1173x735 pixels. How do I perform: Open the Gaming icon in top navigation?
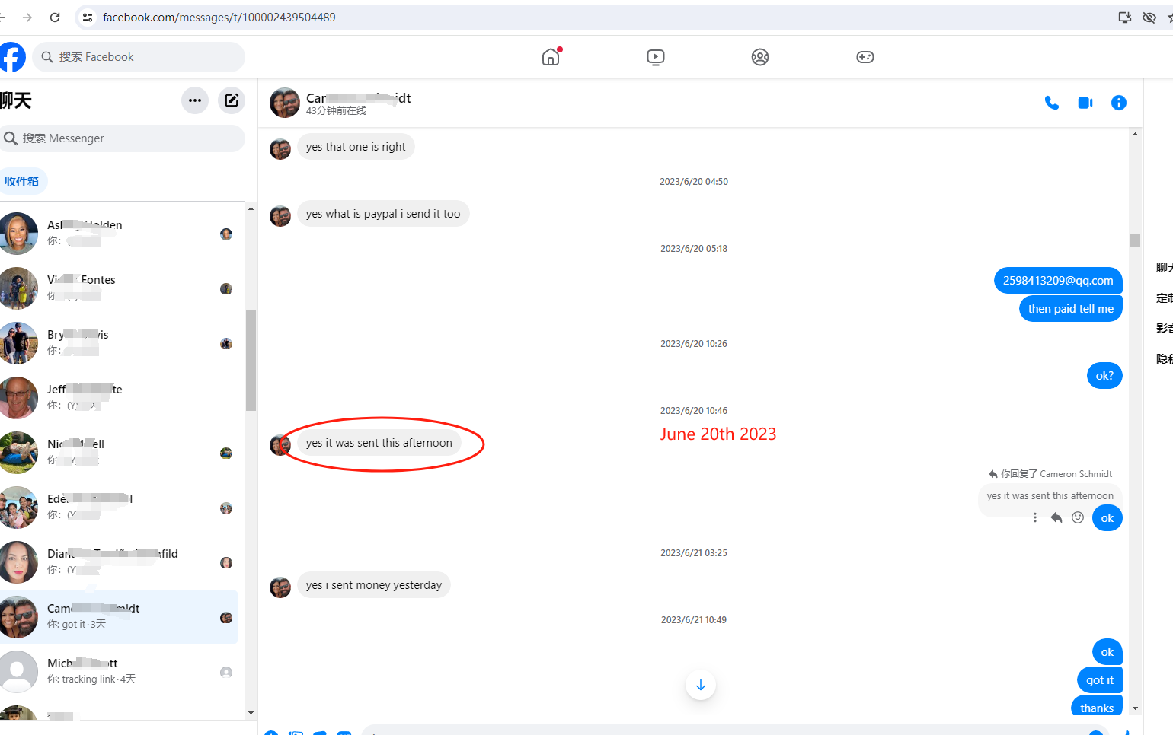pos(865,57)
